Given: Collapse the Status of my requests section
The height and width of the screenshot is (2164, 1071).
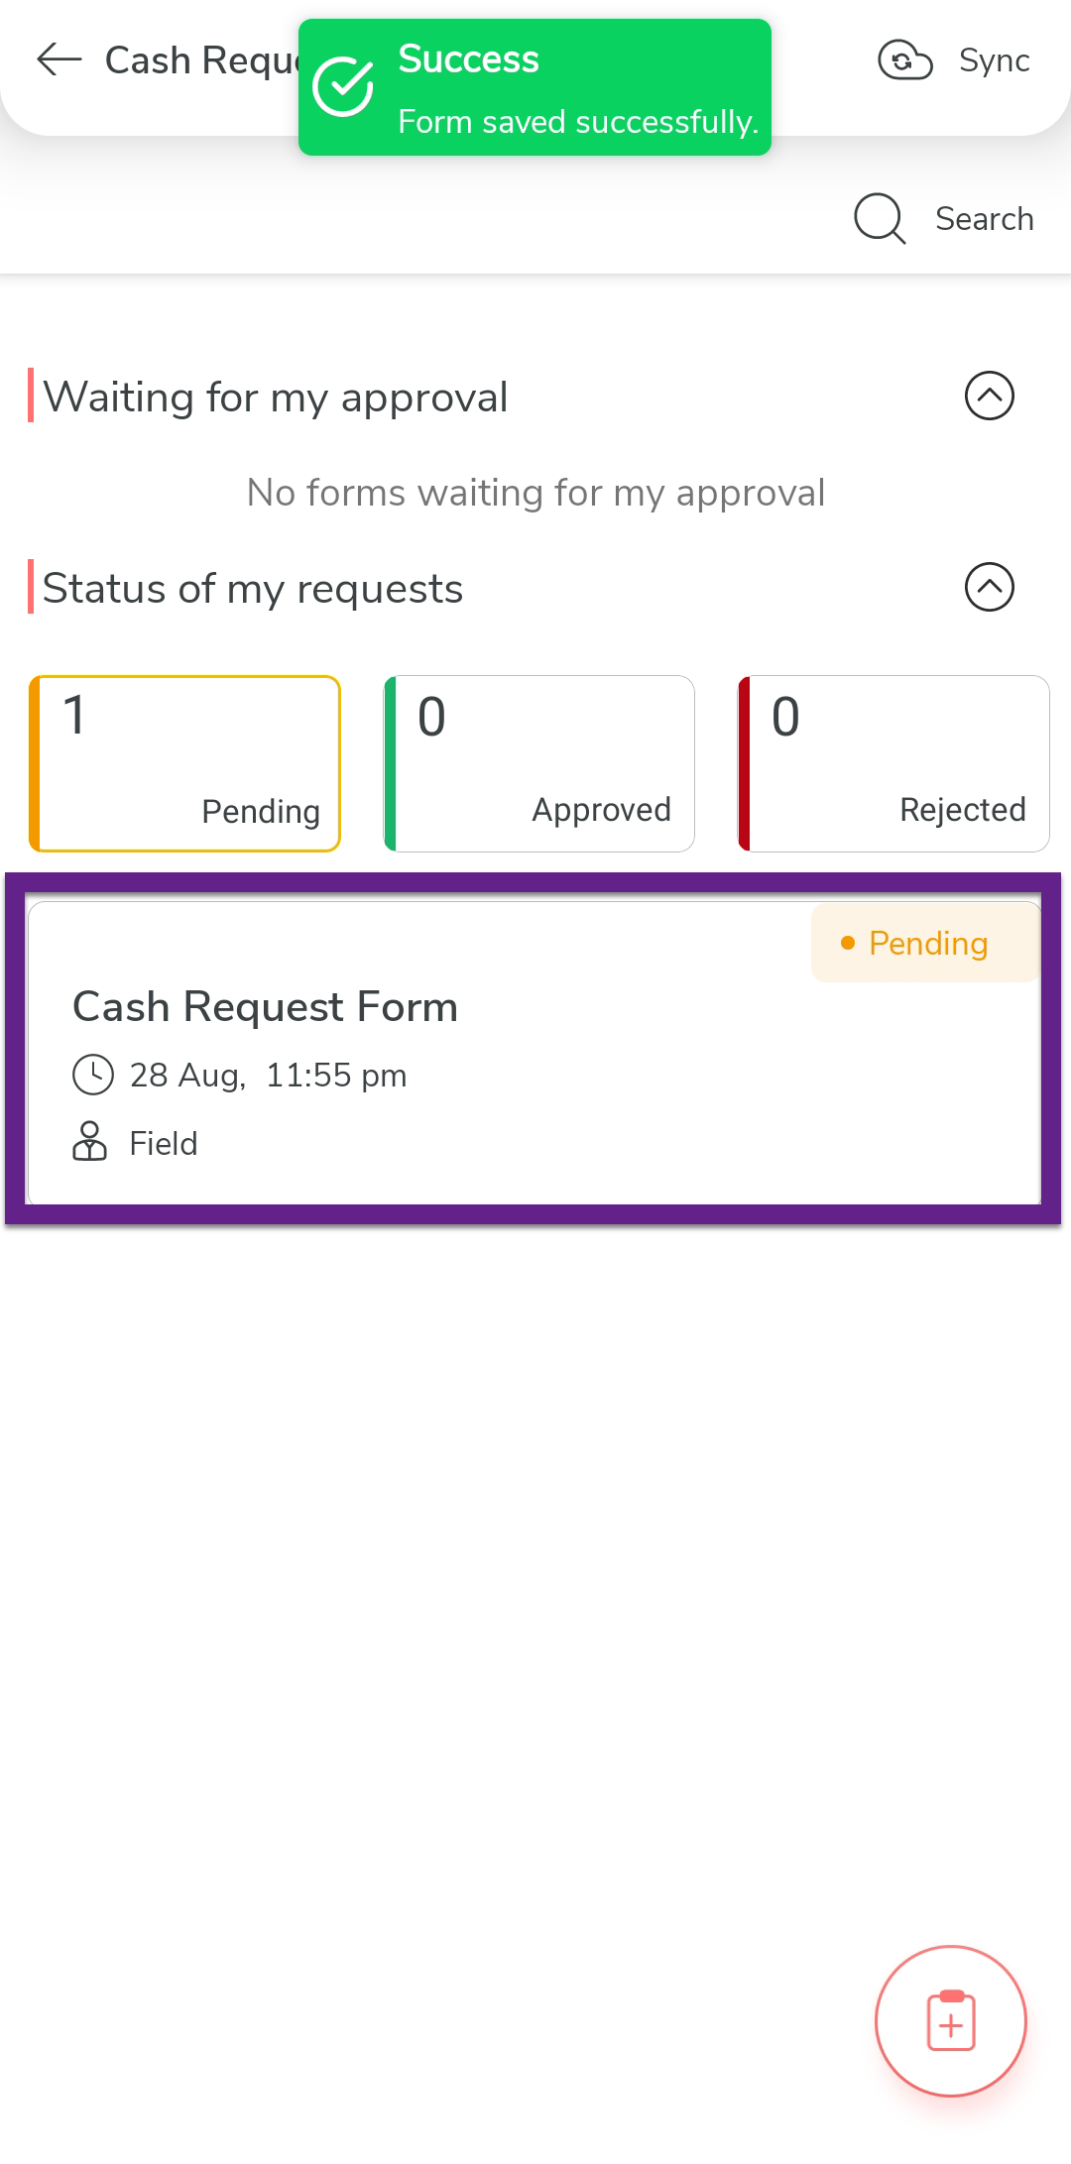Looking at the screenshot, I should tap(989, 588).
